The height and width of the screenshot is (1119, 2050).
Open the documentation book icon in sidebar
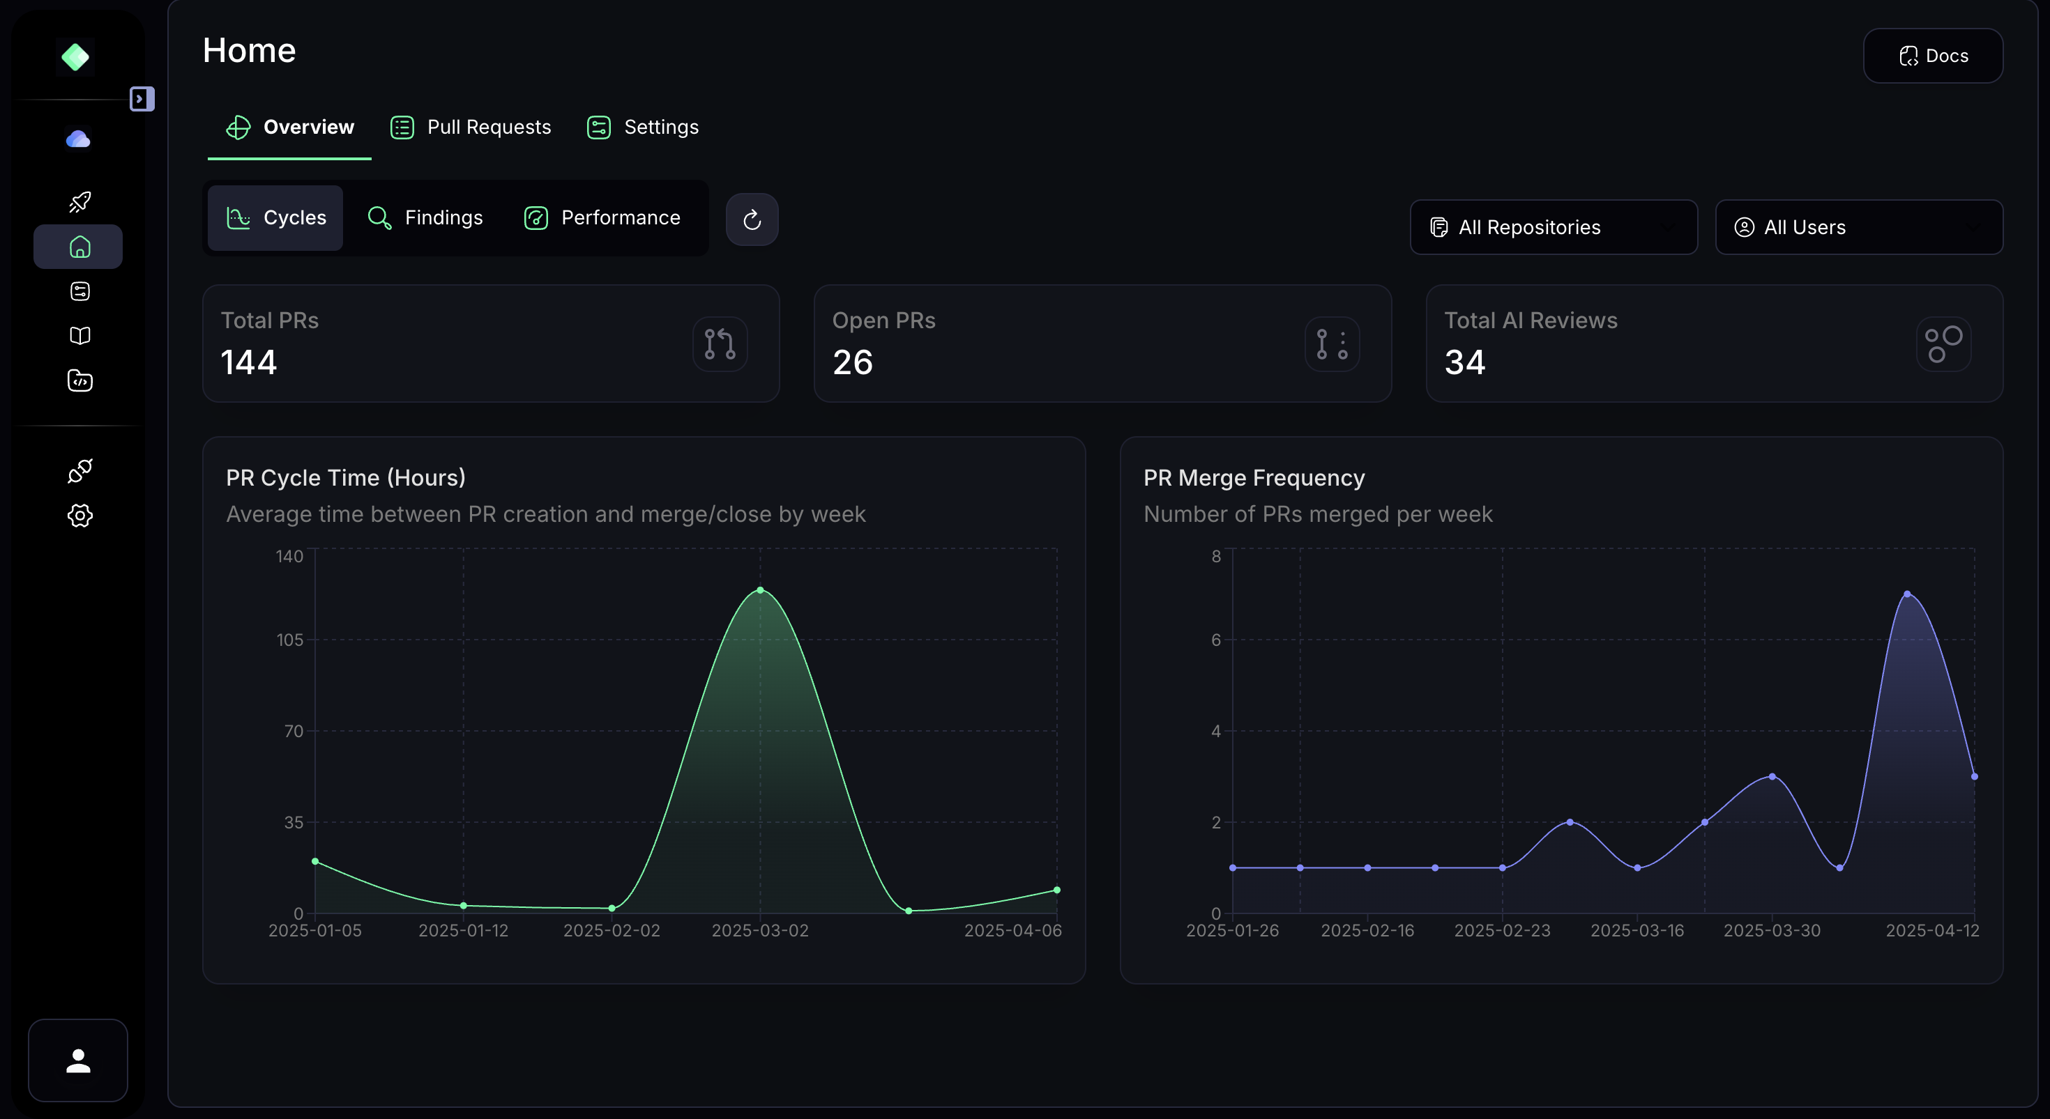pyautogui.click(x=79, y=336)
